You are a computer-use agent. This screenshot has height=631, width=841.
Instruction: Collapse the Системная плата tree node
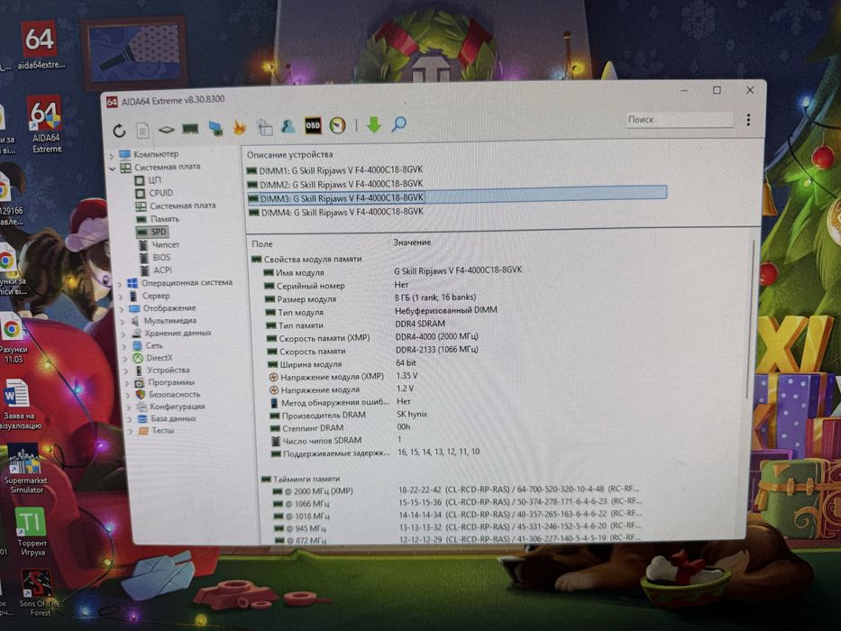[112, 169]
